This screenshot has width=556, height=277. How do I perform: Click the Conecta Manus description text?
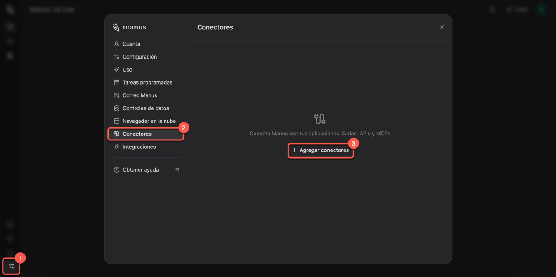tap(320, 134)
